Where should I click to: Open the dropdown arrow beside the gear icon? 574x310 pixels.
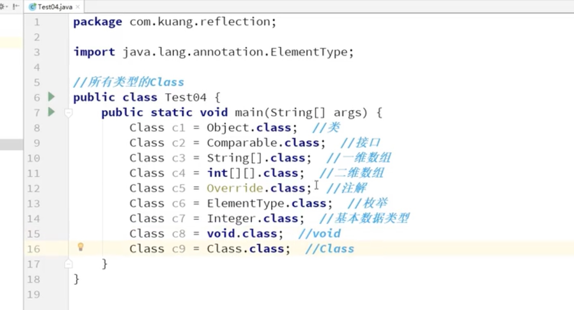(x=7, y=6)
